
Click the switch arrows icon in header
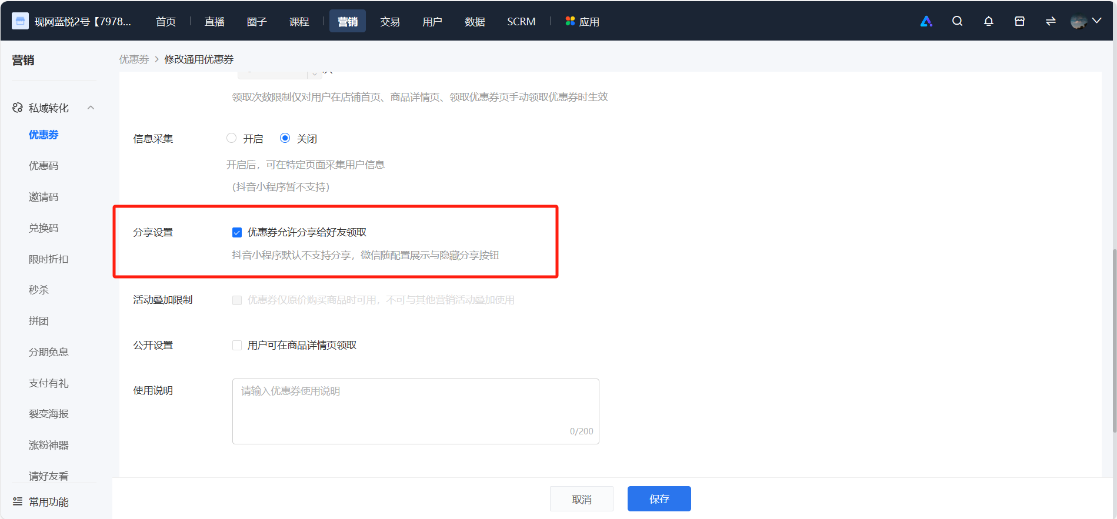coord(1051,21)
